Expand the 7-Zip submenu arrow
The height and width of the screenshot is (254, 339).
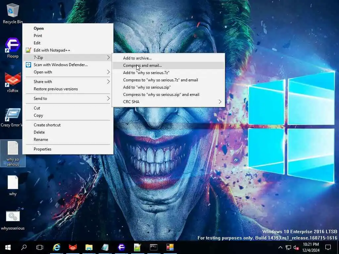108,58
